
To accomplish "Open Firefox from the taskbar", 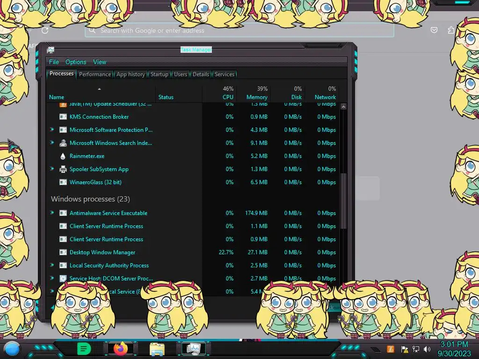I will pyautogui.click(x=121, y=349).
